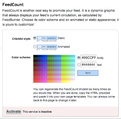The image size is (121, 119).
Task: Click the Animated label text
Action: pyautogui.click(x=64, y=47)
